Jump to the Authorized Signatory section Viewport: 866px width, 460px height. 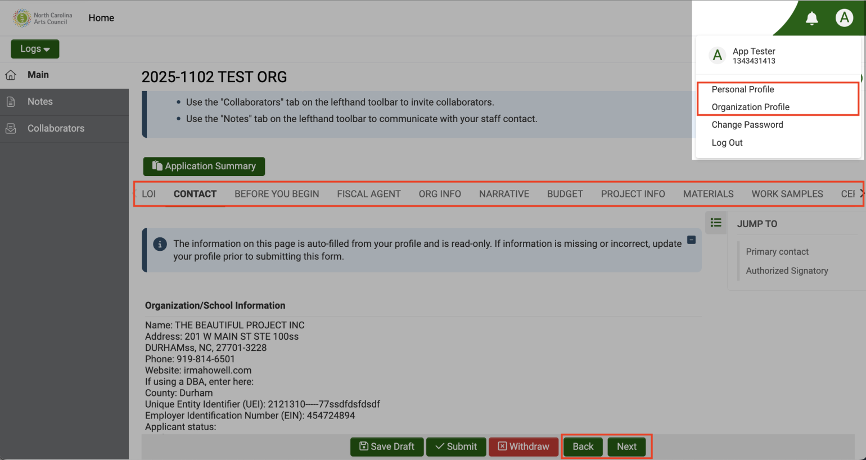pos(787,270)
